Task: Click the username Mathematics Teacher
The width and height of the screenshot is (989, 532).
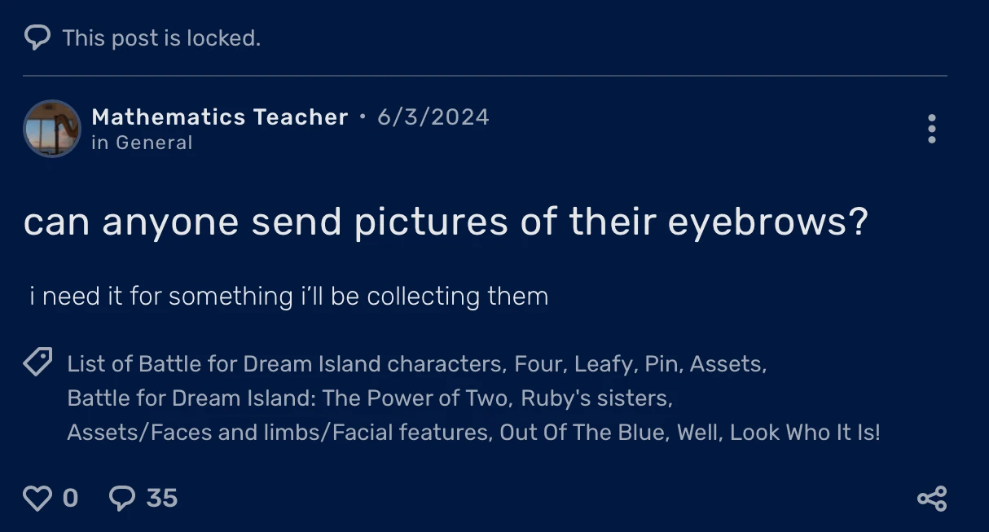Action: pos(219,117)
